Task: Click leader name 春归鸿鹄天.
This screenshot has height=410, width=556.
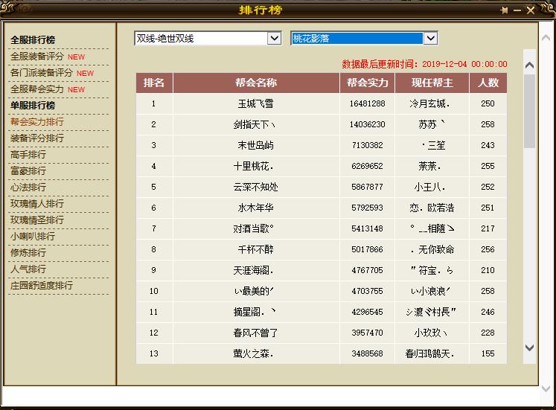Action: point(429,353)
